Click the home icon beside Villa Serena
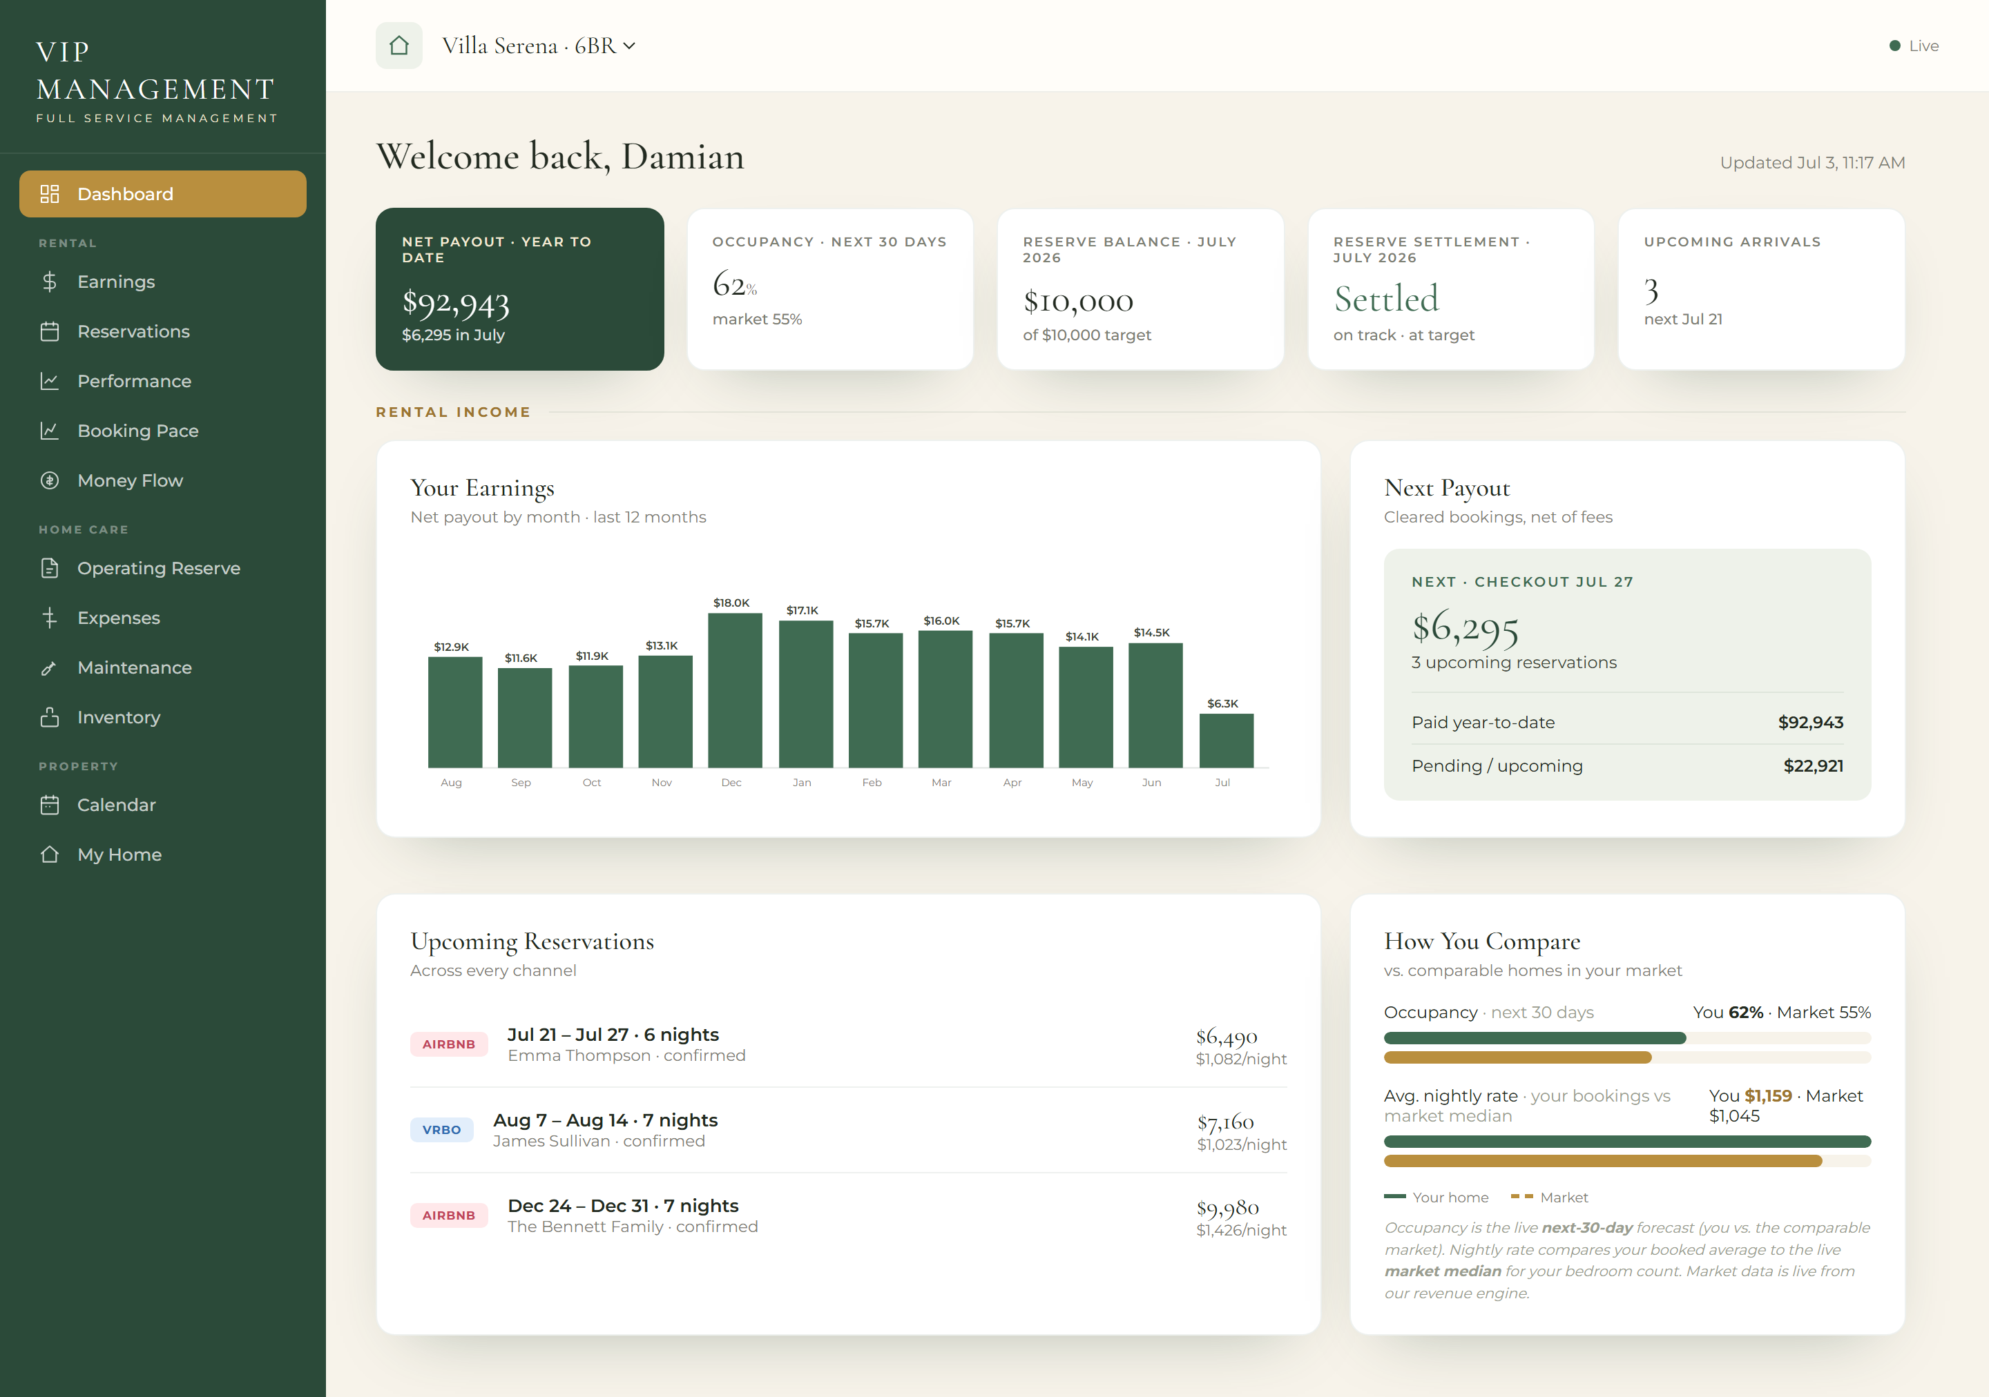Viewport: 1989px width, 1397px height. 398,46
